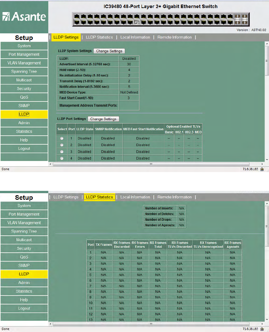269x332 pixels.
Task: Click scroll-down arrow on LLDP Statistics page
Action: (267, 320)
